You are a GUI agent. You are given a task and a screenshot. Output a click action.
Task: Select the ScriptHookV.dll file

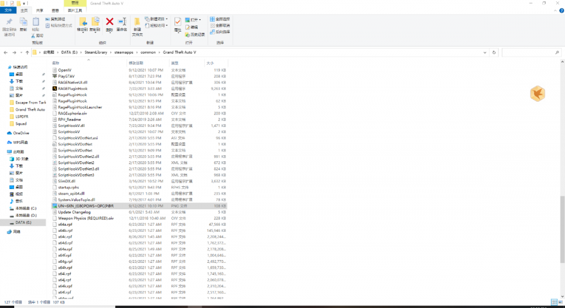point(71,126)
